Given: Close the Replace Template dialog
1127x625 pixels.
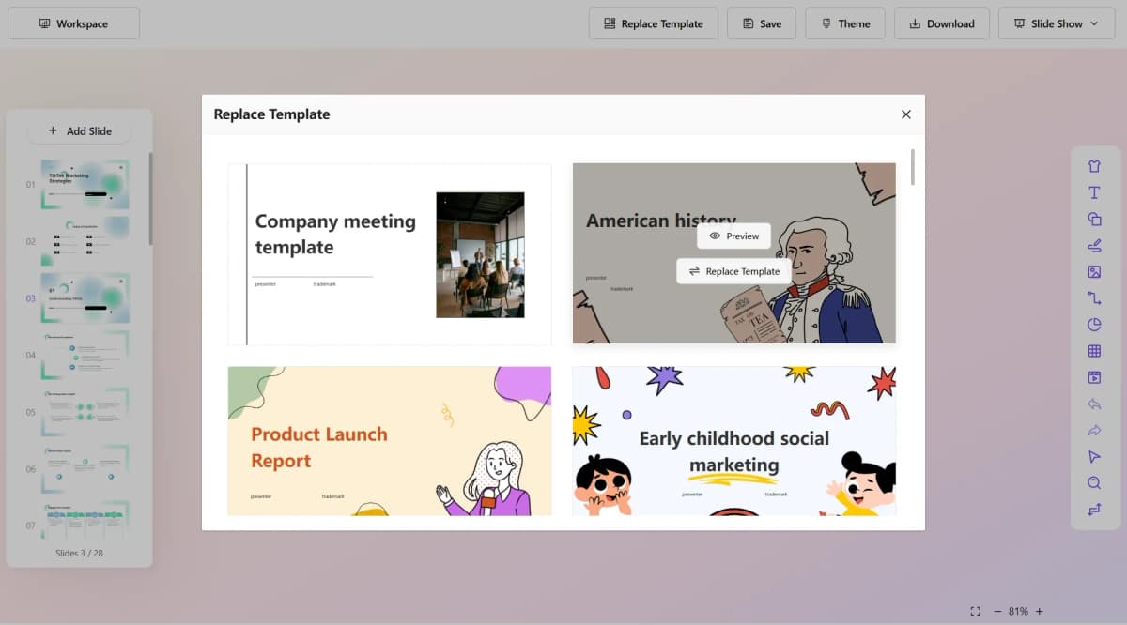Looking at the screenshot, I should coord(905,114).
